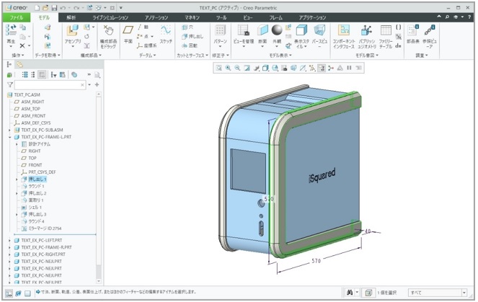Select the 押し出し extrude tool in ribbon
The image size is (478, 302).
click(192, 37)
